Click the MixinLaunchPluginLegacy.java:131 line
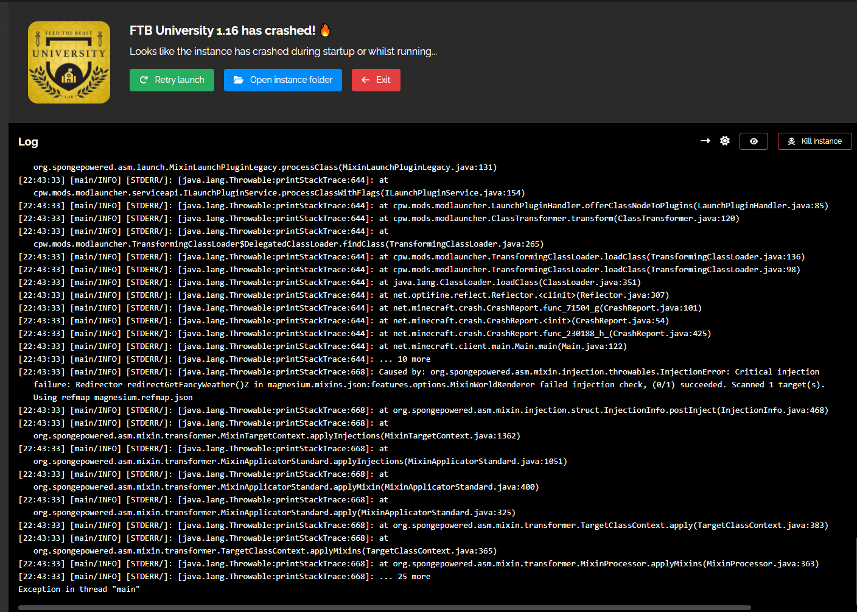 point(265,167)
